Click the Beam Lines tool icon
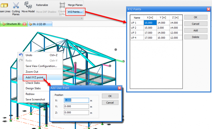The image size is (212, 129). tap(4, 6)
